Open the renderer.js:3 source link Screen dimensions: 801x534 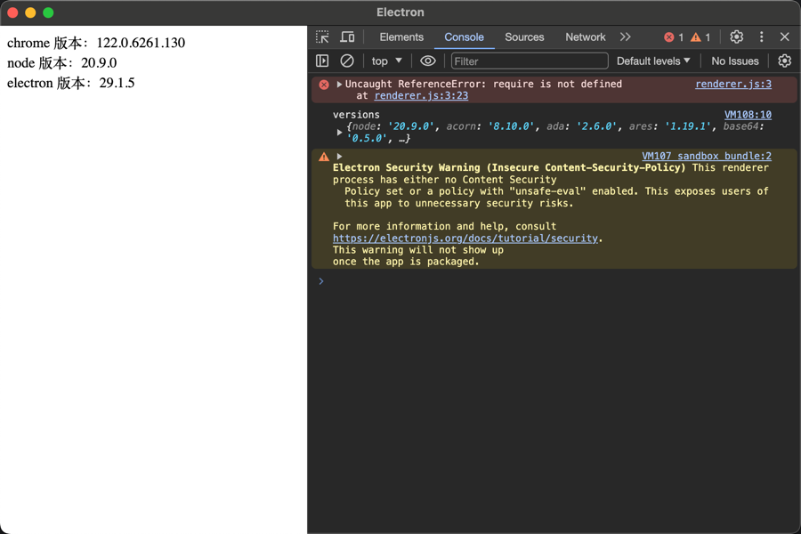coord(733,84)
